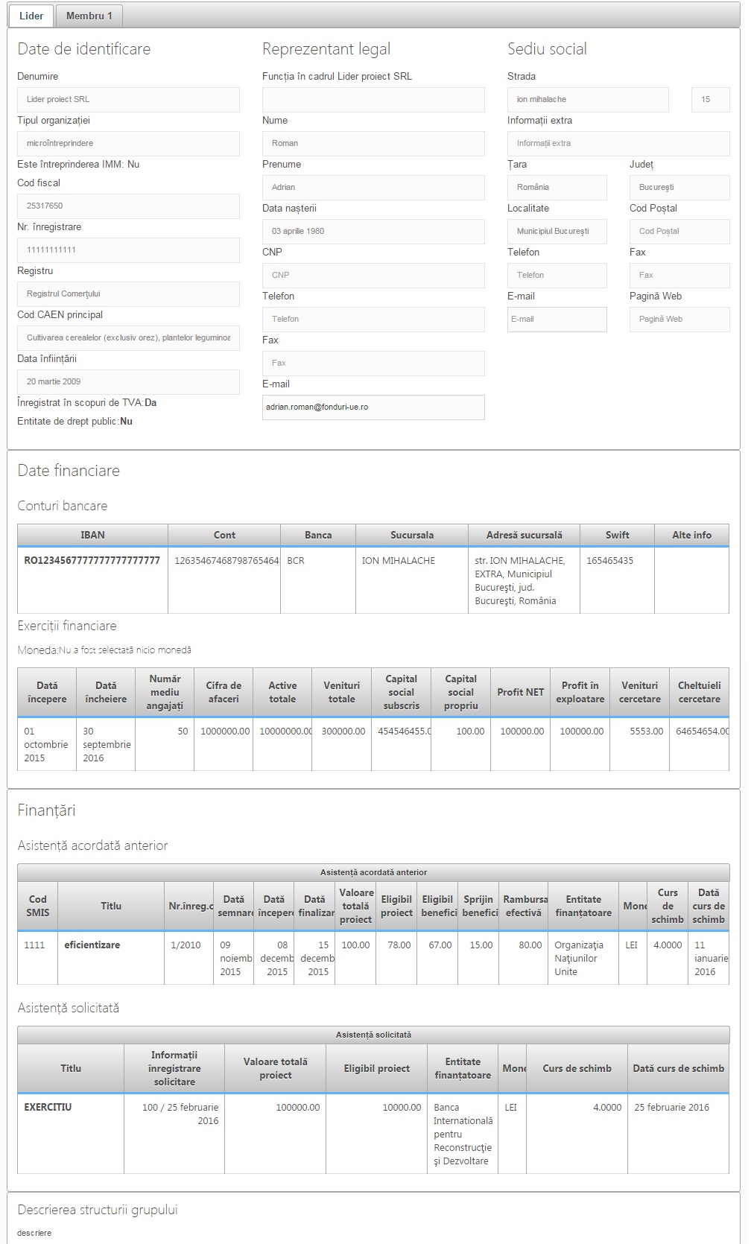Image resolution: width=751 pixels, height=1244 pixels.
Task: Click the Denumire field 'Lider proiect SRL'
Action: point(128,100)
